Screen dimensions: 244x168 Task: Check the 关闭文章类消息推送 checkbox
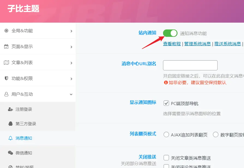click(166, 158)
